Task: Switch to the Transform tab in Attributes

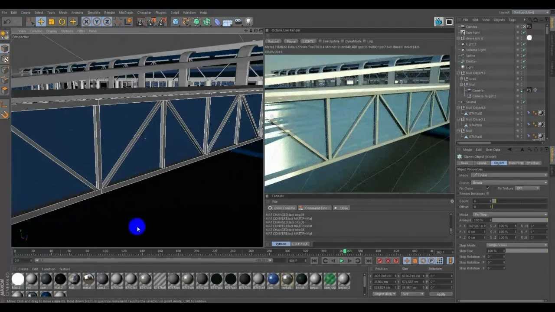Action: point(516,163)
